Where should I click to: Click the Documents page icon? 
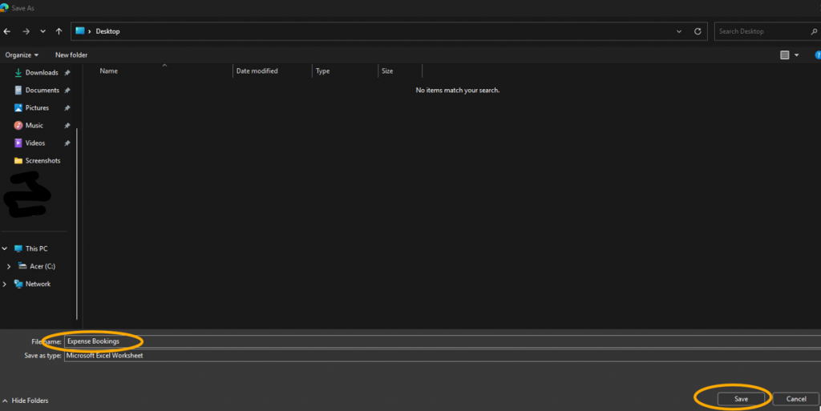point(18,91)
